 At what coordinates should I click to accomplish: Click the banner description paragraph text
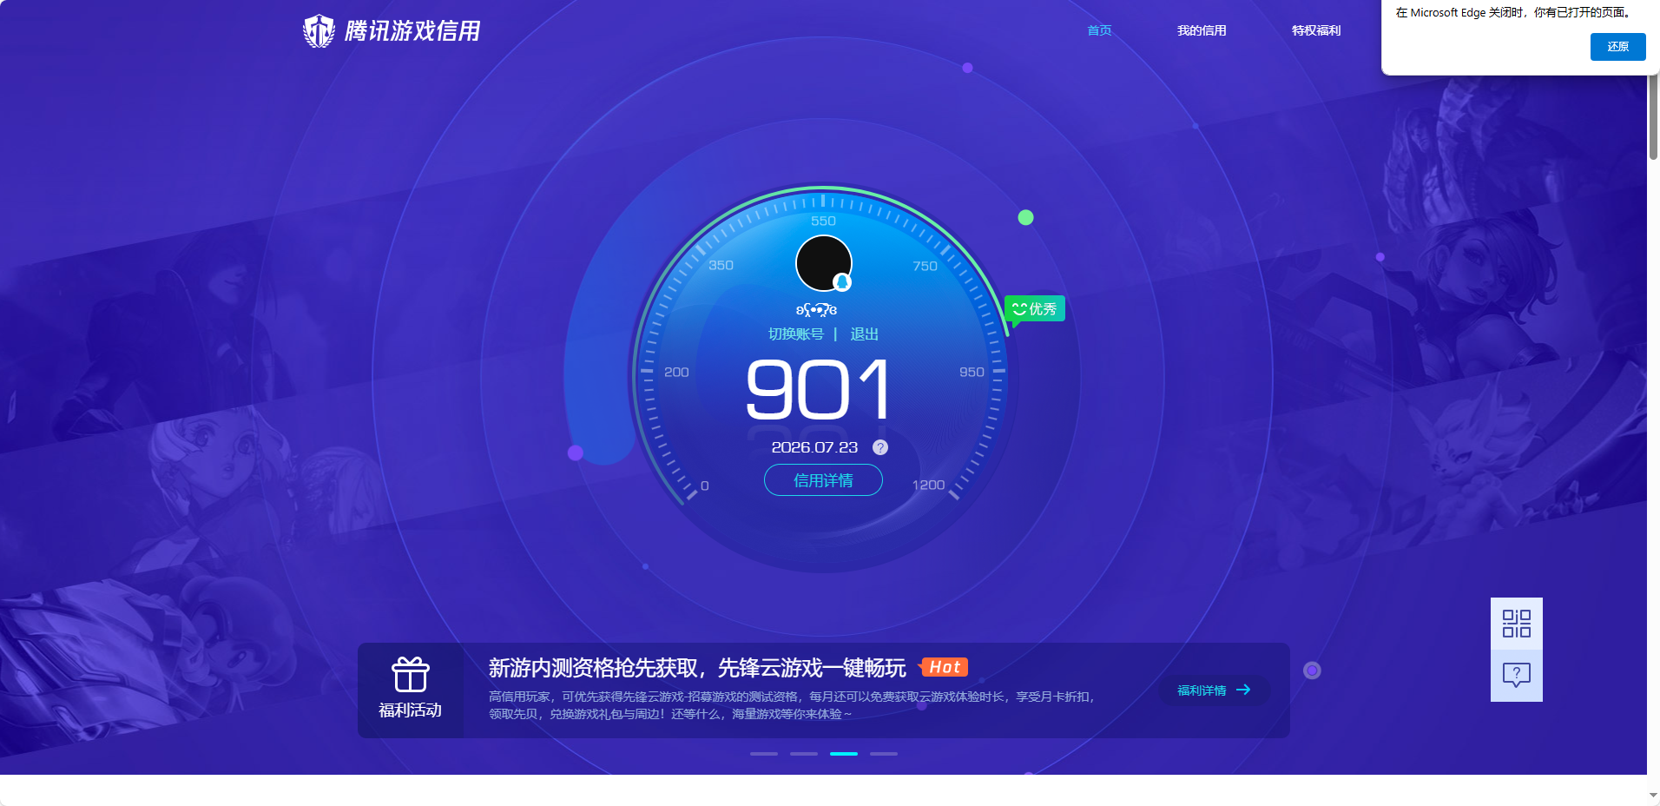point(791,705)
